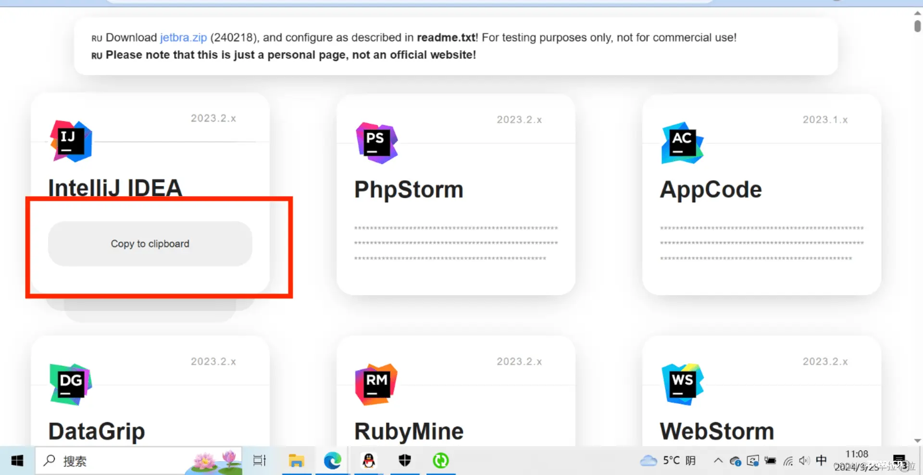Viewport: 923px width, 475px height.
Task: Click the DataGrip card title
Action: click(97, 431)
